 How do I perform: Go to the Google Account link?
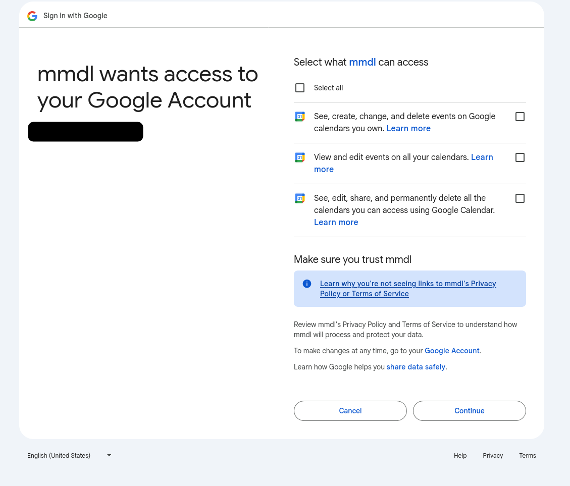452,351
